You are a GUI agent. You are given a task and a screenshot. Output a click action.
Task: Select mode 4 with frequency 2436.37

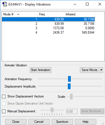[48, 32]
